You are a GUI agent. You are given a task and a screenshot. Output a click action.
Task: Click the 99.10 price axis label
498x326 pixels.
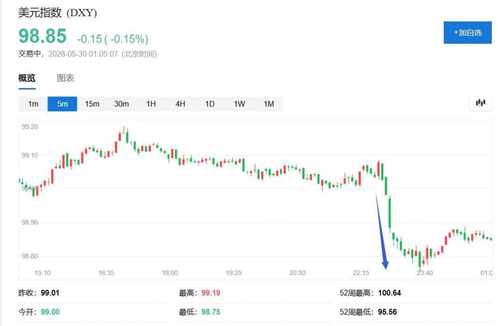click(x=30, y=155)
